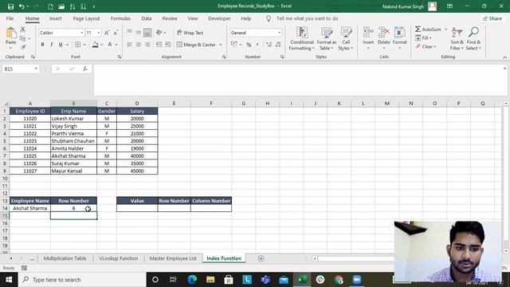
Task: Open the Master Employee List sheet tab
Action: (x=173, y=258)
